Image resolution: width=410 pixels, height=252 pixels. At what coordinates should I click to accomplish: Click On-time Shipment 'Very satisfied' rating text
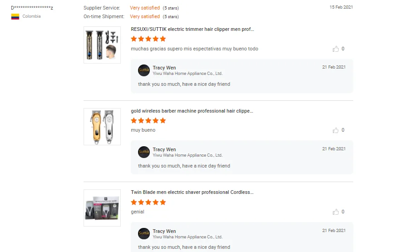point(145,17)
